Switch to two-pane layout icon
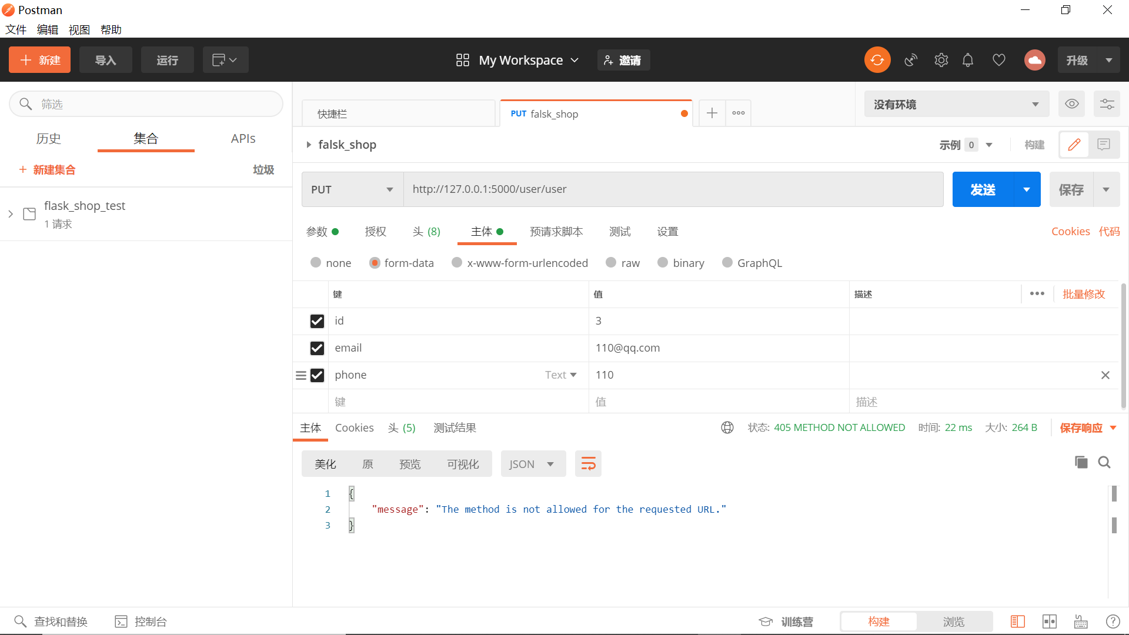The height and width of the screenshot is (635, 1129). pos(1050,621)
